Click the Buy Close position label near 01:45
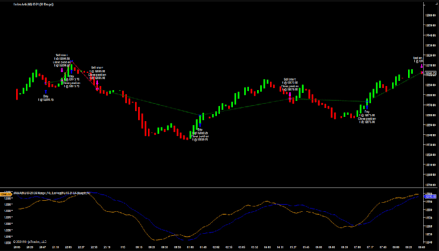 (x=200, y=135)
